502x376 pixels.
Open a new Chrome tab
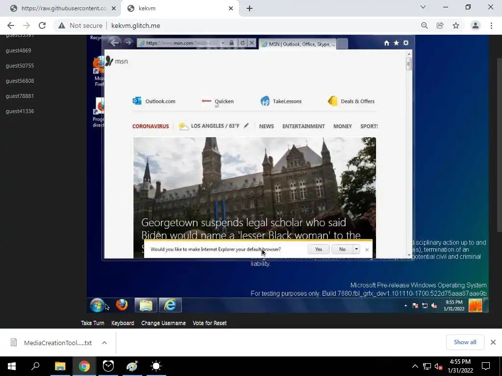pos(250,8)
